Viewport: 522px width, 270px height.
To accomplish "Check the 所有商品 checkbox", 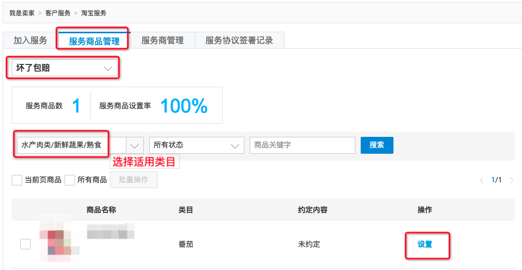I will [70, 180].
